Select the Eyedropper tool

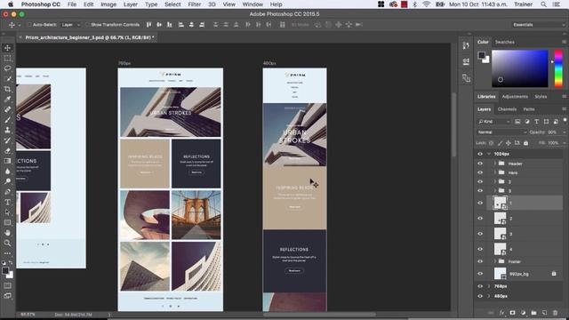coord(7,99)
